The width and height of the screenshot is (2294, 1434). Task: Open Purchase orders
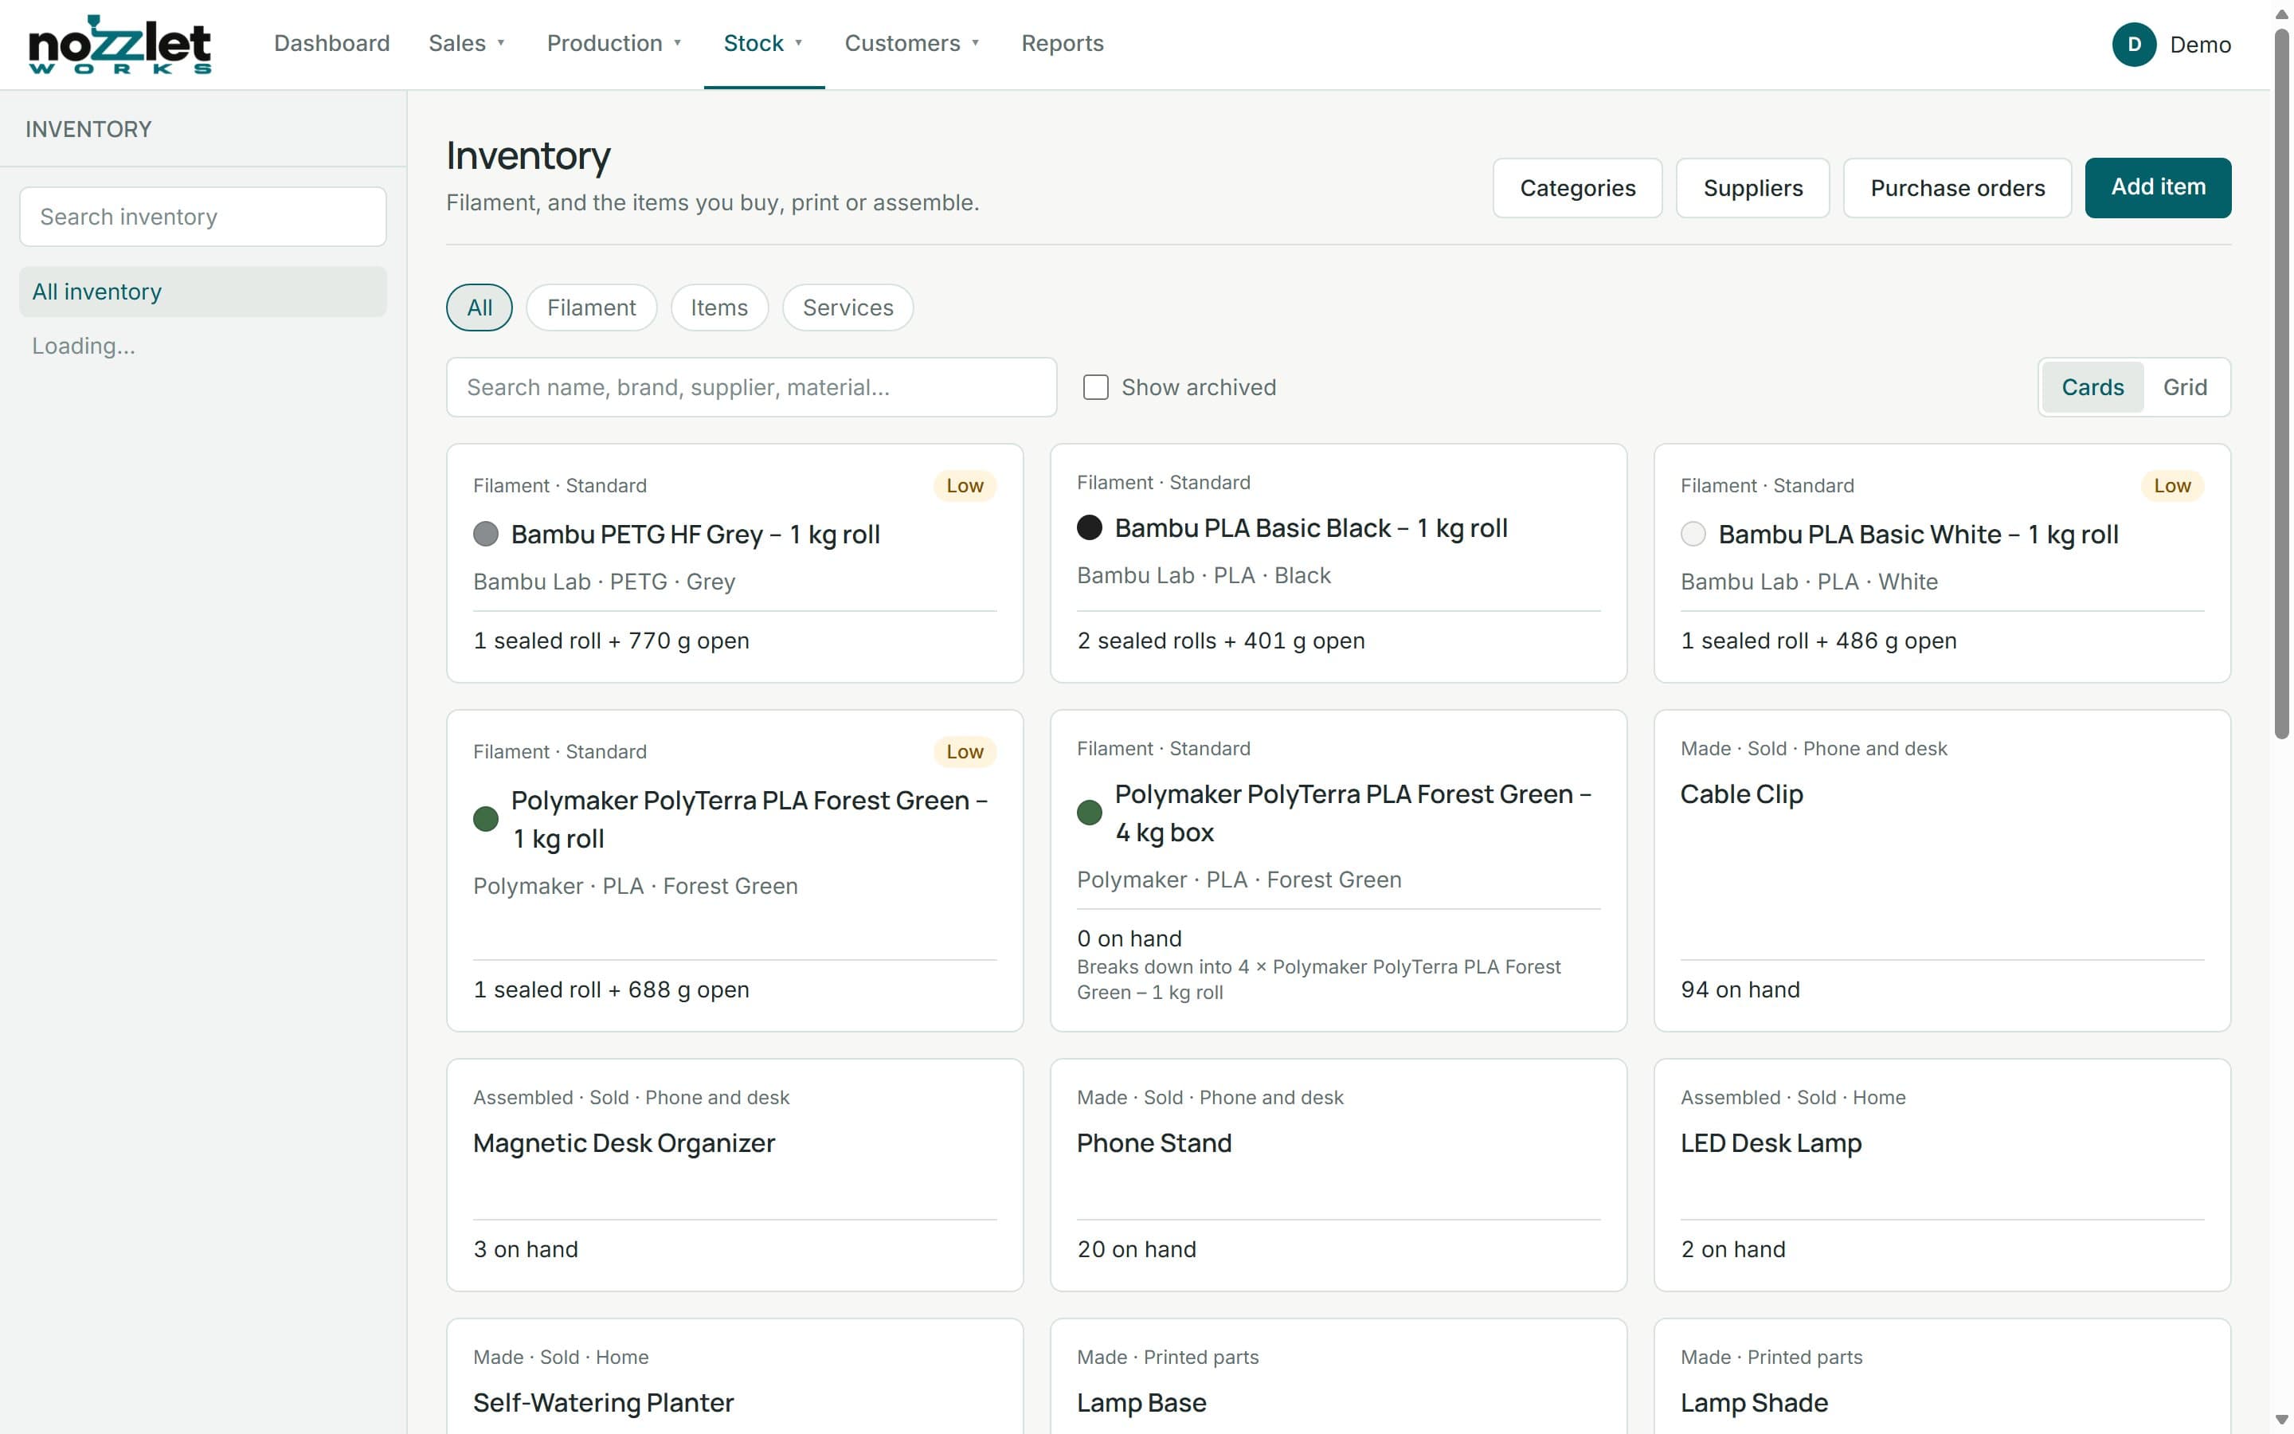pos(1958,188)
